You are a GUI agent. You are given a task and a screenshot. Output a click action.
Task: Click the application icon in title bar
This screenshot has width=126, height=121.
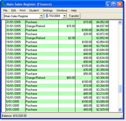pyautogui.click(x=3, y=4)
